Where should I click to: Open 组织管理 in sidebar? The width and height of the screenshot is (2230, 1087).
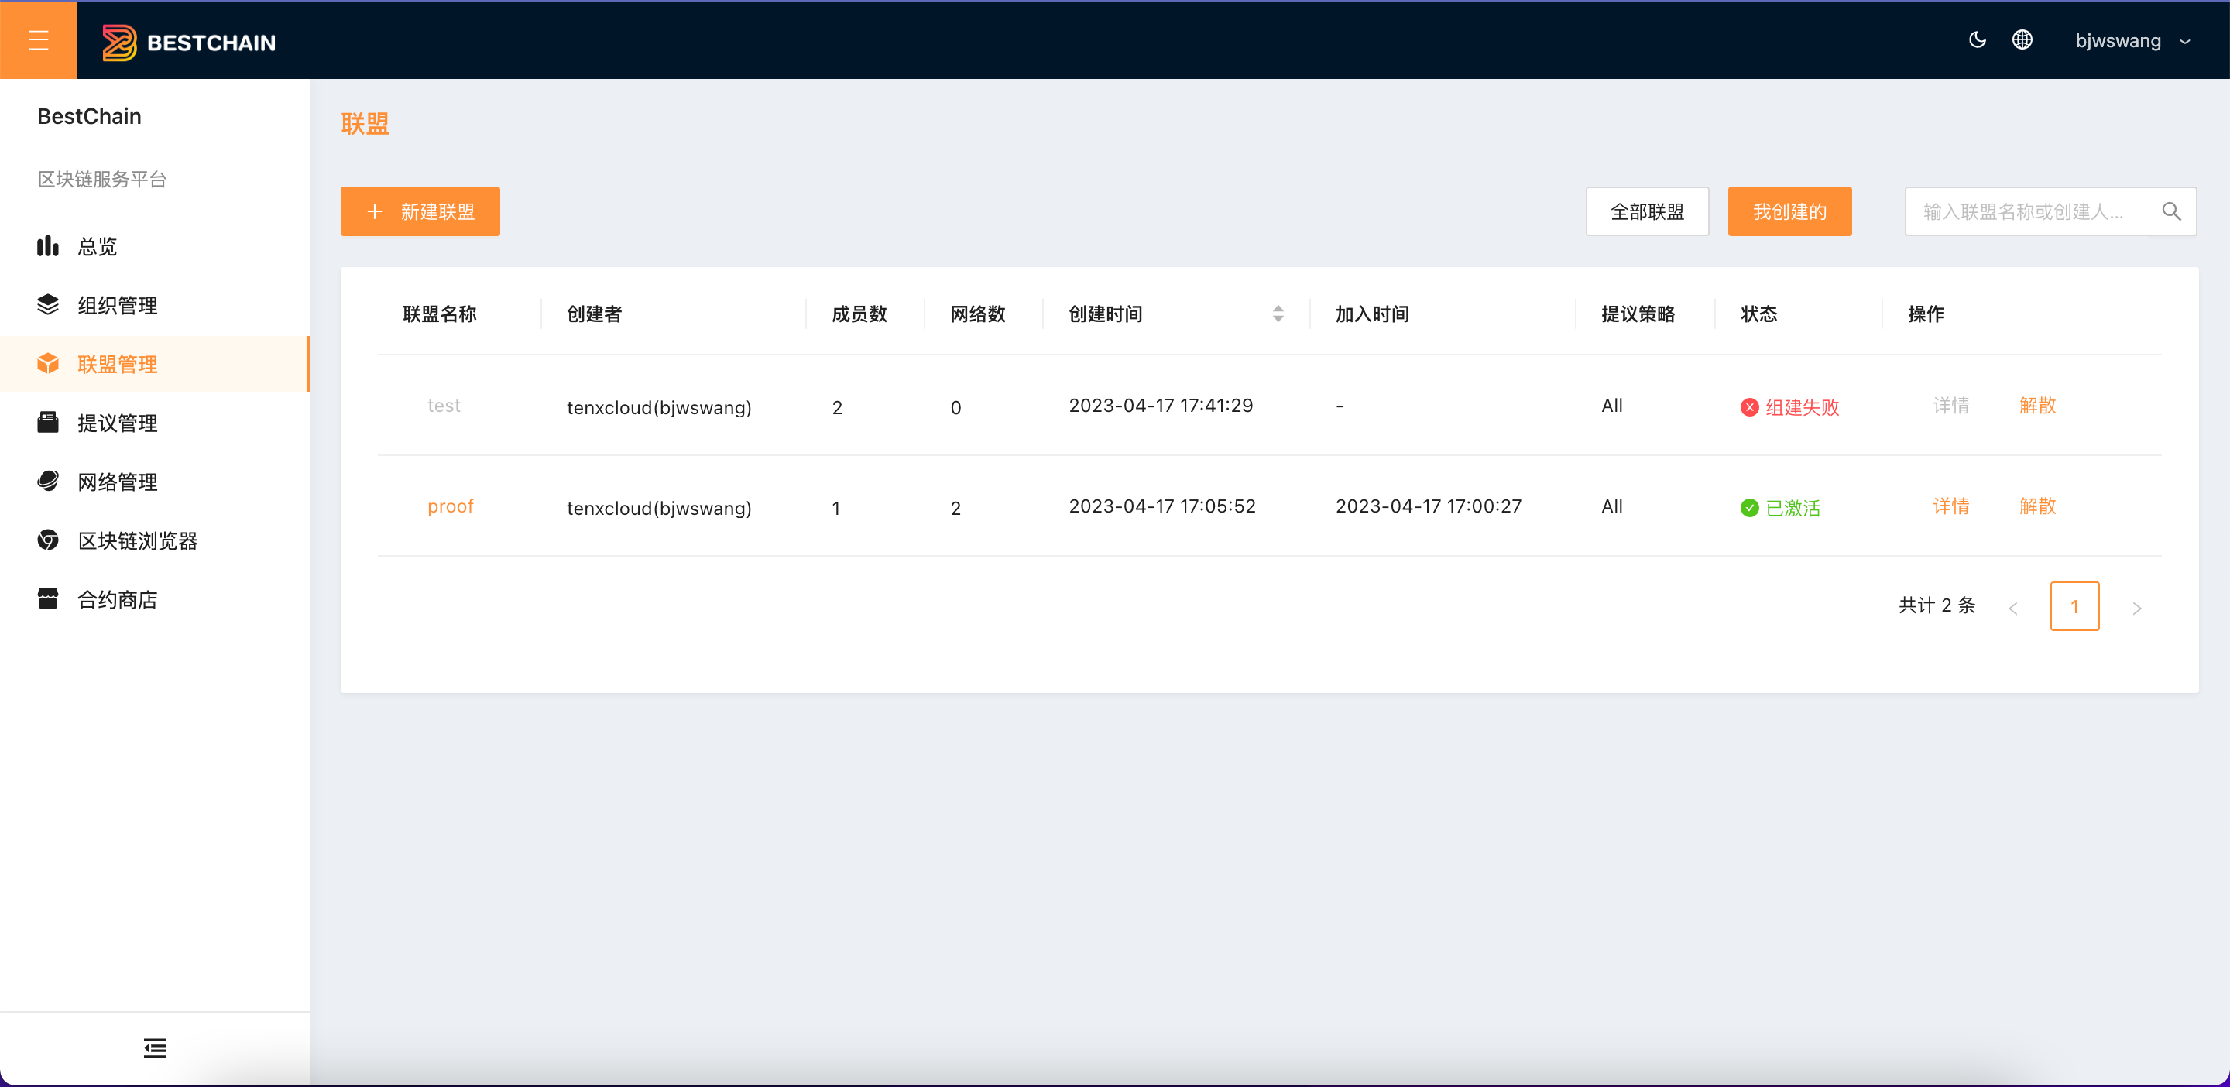click(x=155, y=304)
